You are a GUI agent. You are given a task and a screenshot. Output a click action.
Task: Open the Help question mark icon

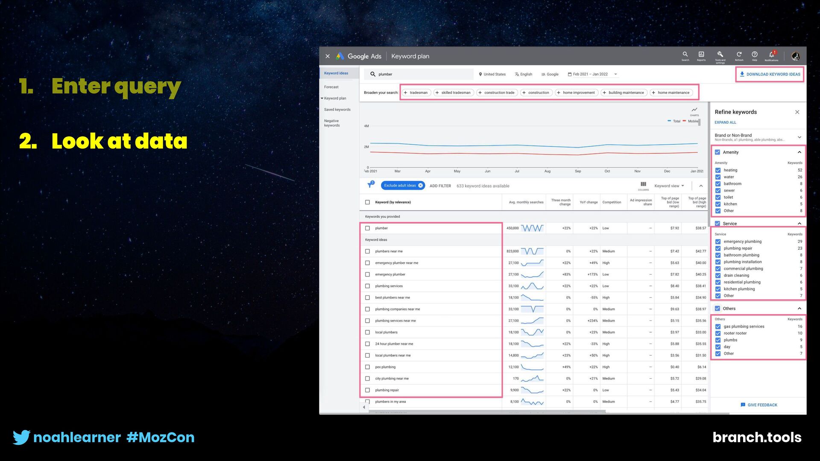755,56
